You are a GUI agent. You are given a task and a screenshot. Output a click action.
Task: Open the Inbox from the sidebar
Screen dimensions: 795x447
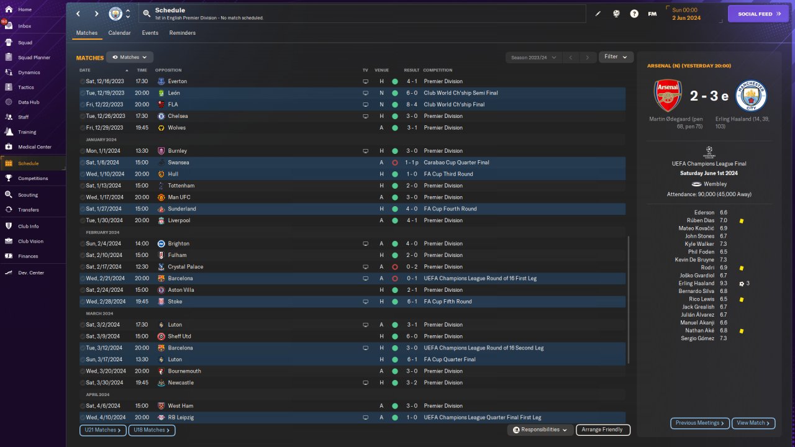click(25, 26)
